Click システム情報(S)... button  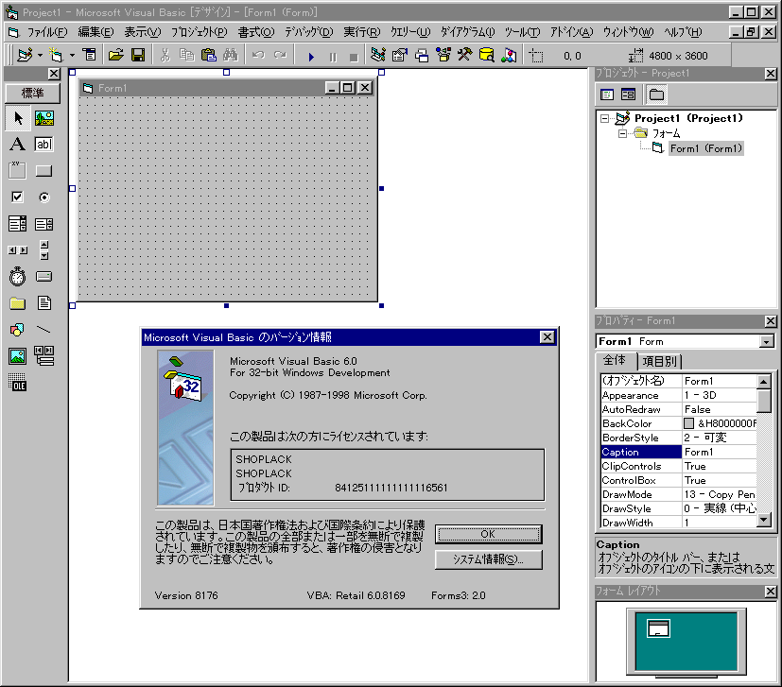click(x=488, y=559)
